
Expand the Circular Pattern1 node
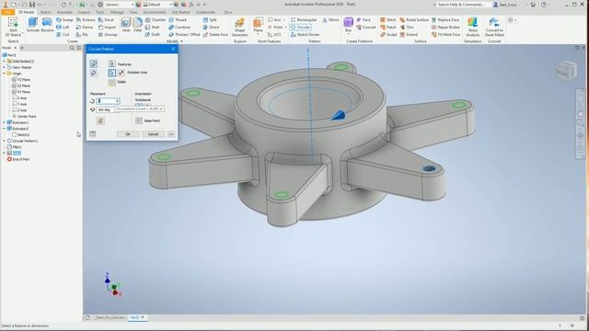click(x=4, y=141)
